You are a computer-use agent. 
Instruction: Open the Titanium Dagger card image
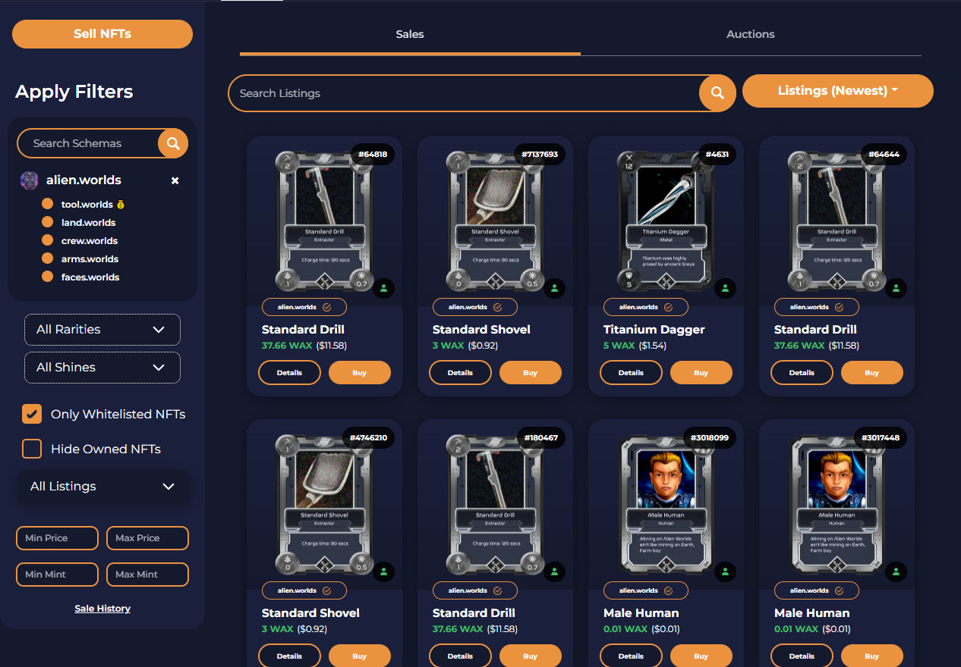point(666,220)
